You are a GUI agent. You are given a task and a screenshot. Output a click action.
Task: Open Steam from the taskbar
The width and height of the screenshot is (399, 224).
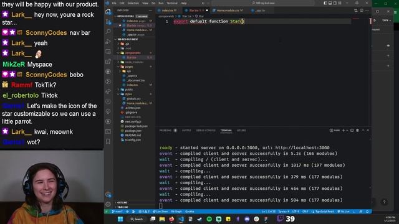click(199, 219)
